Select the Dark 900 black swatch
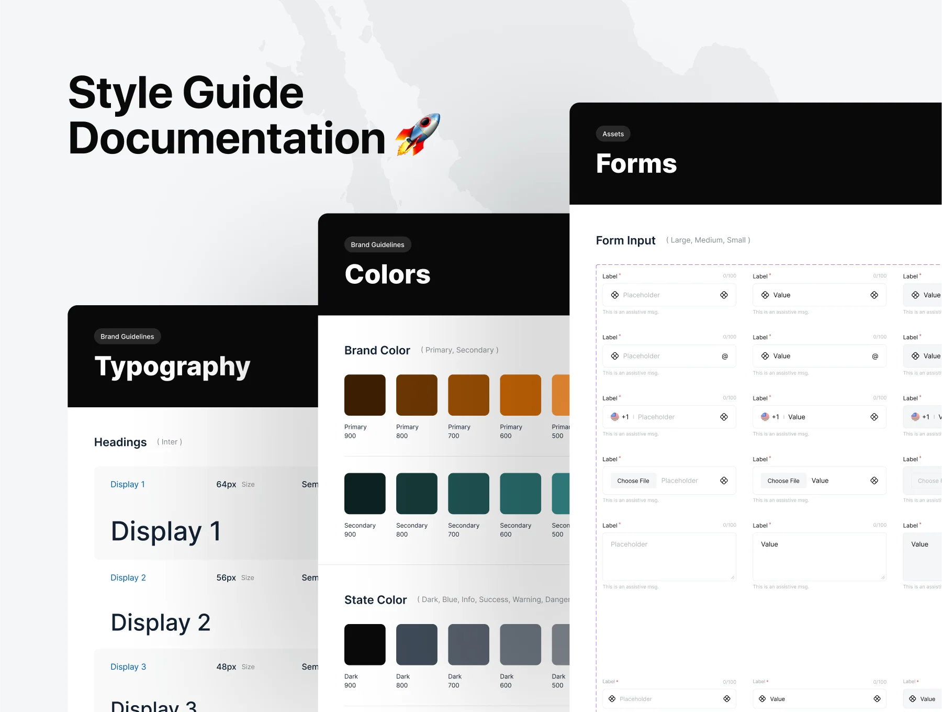 [x=365, y=644]
